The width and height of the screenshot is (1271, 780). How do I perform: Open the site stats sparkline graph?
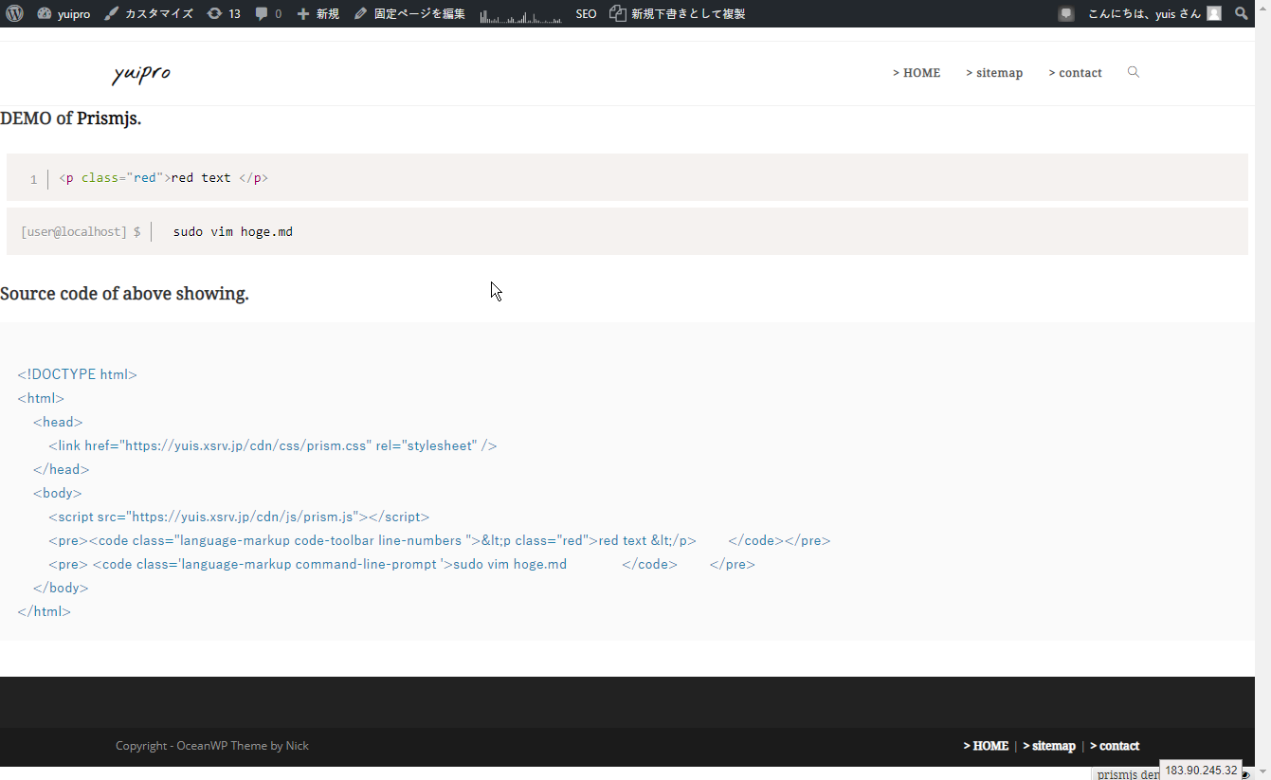coord(520,15)
